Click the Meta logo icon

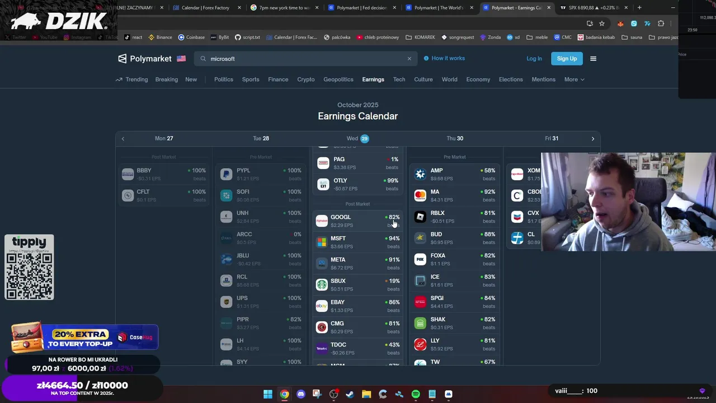[x=322, y=263]
